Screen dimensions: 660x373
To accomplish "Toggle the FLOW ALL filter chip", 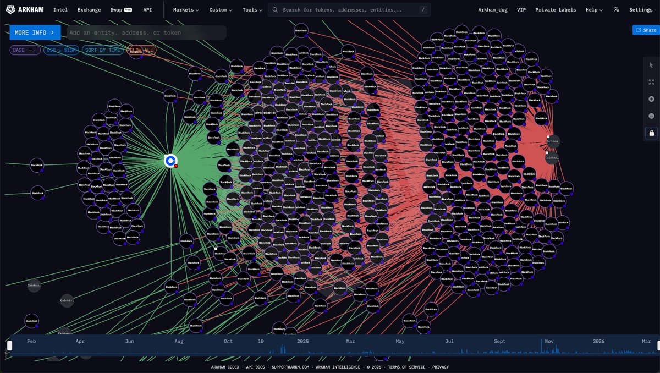I will pyautogui.click(x=141, y=50).
